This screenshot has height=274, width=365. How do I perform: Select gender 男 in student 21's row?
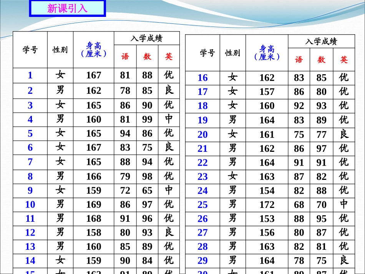(x=232, y=148)
